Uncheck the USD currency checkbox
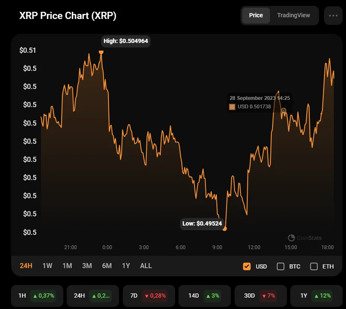 pyautogui.click(x=247, y=266)
